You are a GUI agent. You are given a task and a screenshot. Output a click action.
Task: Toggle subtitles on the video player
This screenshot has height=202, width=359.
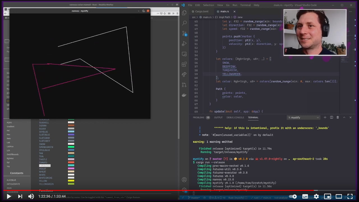pyautogui.click(x=305, y=196)
